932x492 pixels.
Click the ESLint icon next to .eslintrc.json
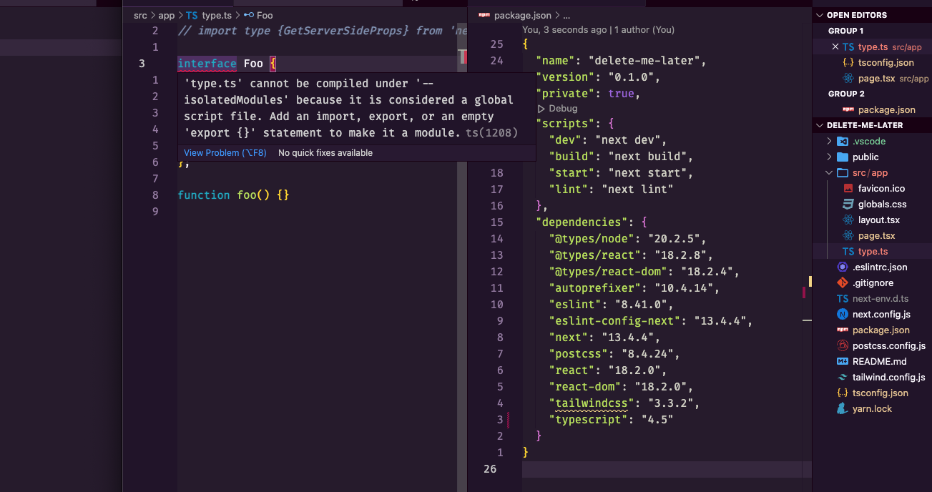[x=841, y=267]
